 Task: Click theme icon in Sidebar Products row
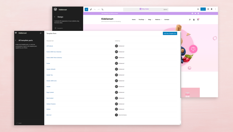pos(116,104)
